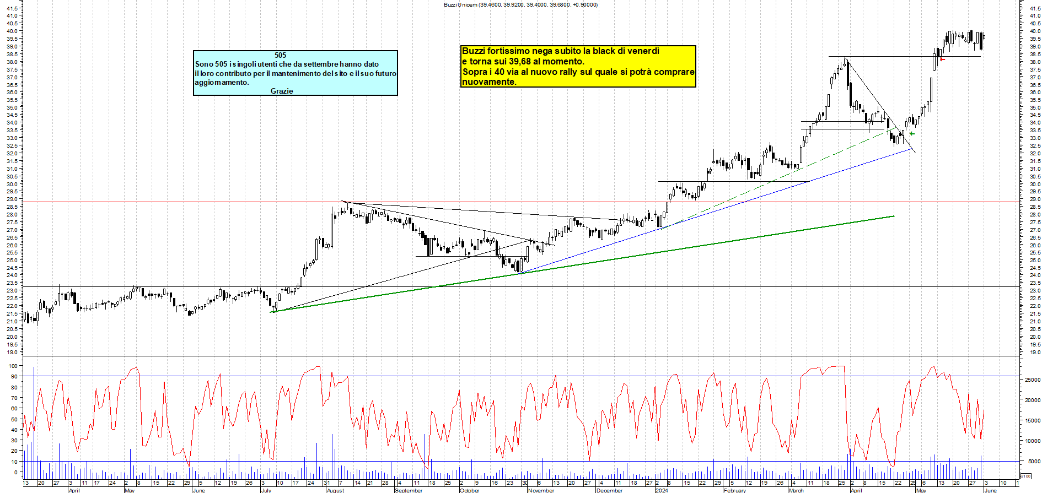Select the '505' heading in the cyan box
The image size is (1042, 493).
point(280,55)
